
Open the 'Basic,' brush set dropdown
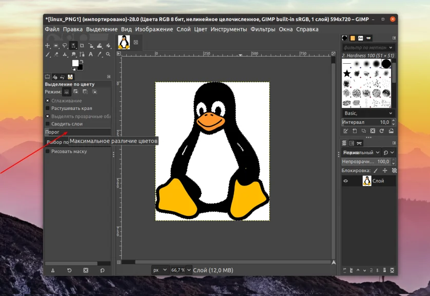(368, 113)
